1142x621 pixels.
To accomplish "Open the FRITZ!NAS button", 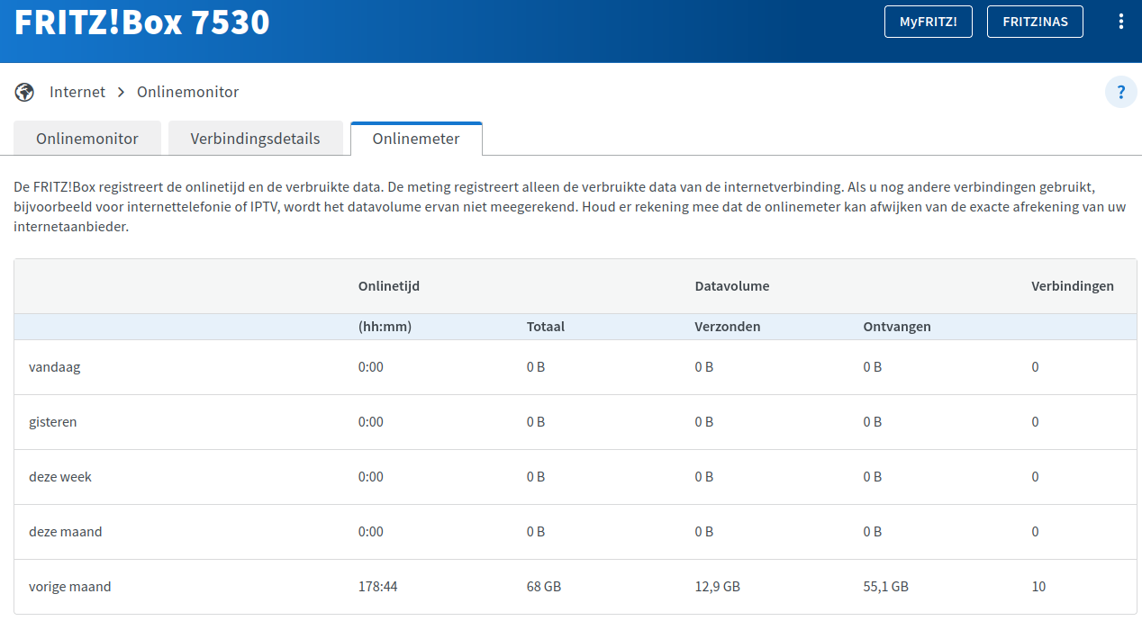I will 1035,22.
